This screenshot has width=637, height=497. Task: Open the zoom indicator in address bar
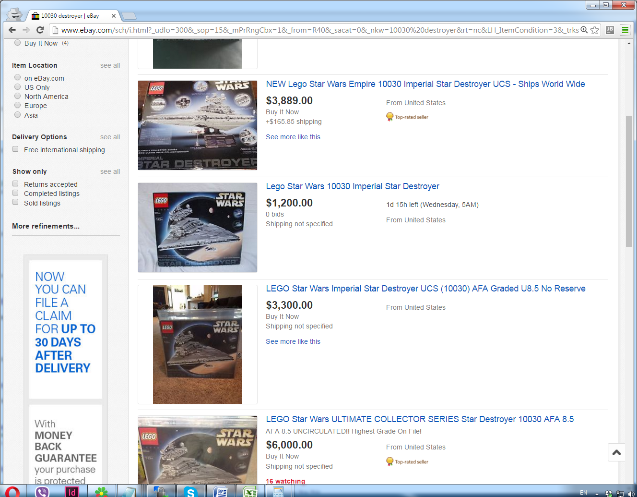pyautogui.click(x=584, y=30)
